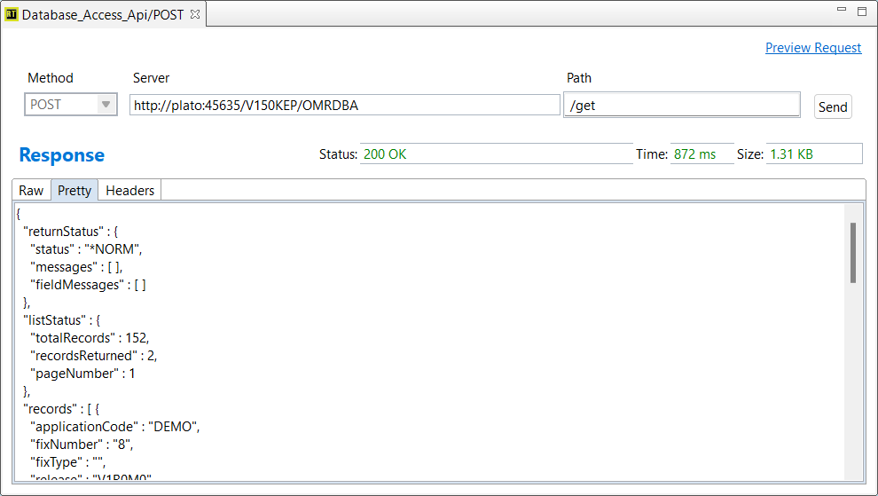Maximize the editor panel
The width and height of the screenshot is (878, 496).
pos(861,12)
